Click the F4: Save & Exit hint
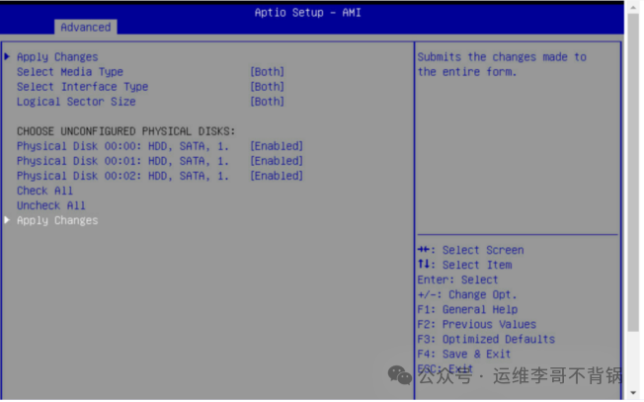The width and height of the screenshot is (644, 402). tap(463, 354)
